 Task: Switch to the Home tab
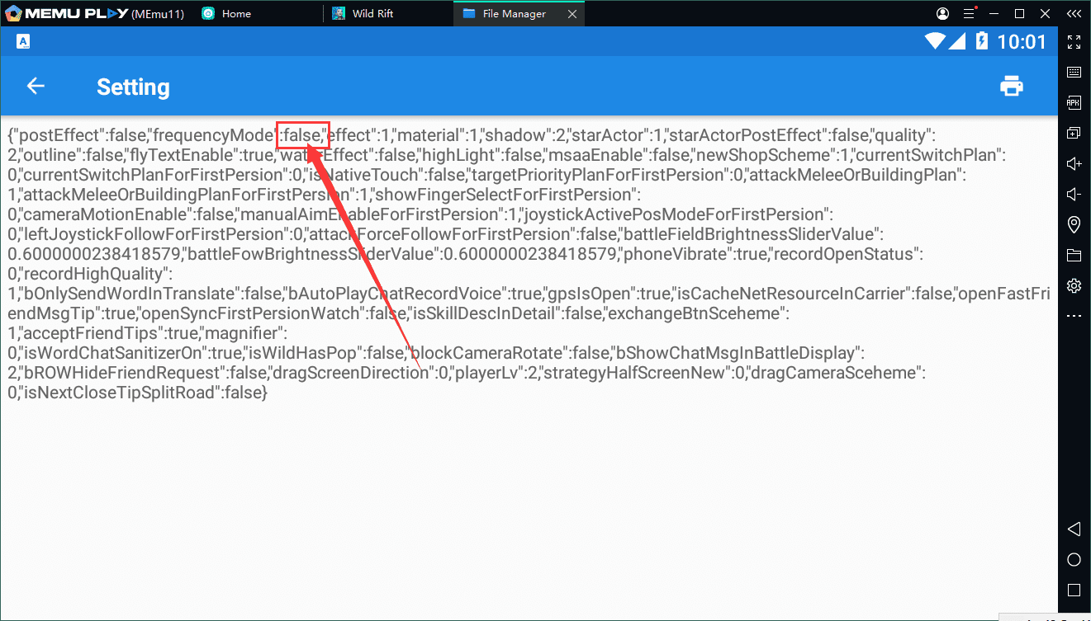point(235,14)
